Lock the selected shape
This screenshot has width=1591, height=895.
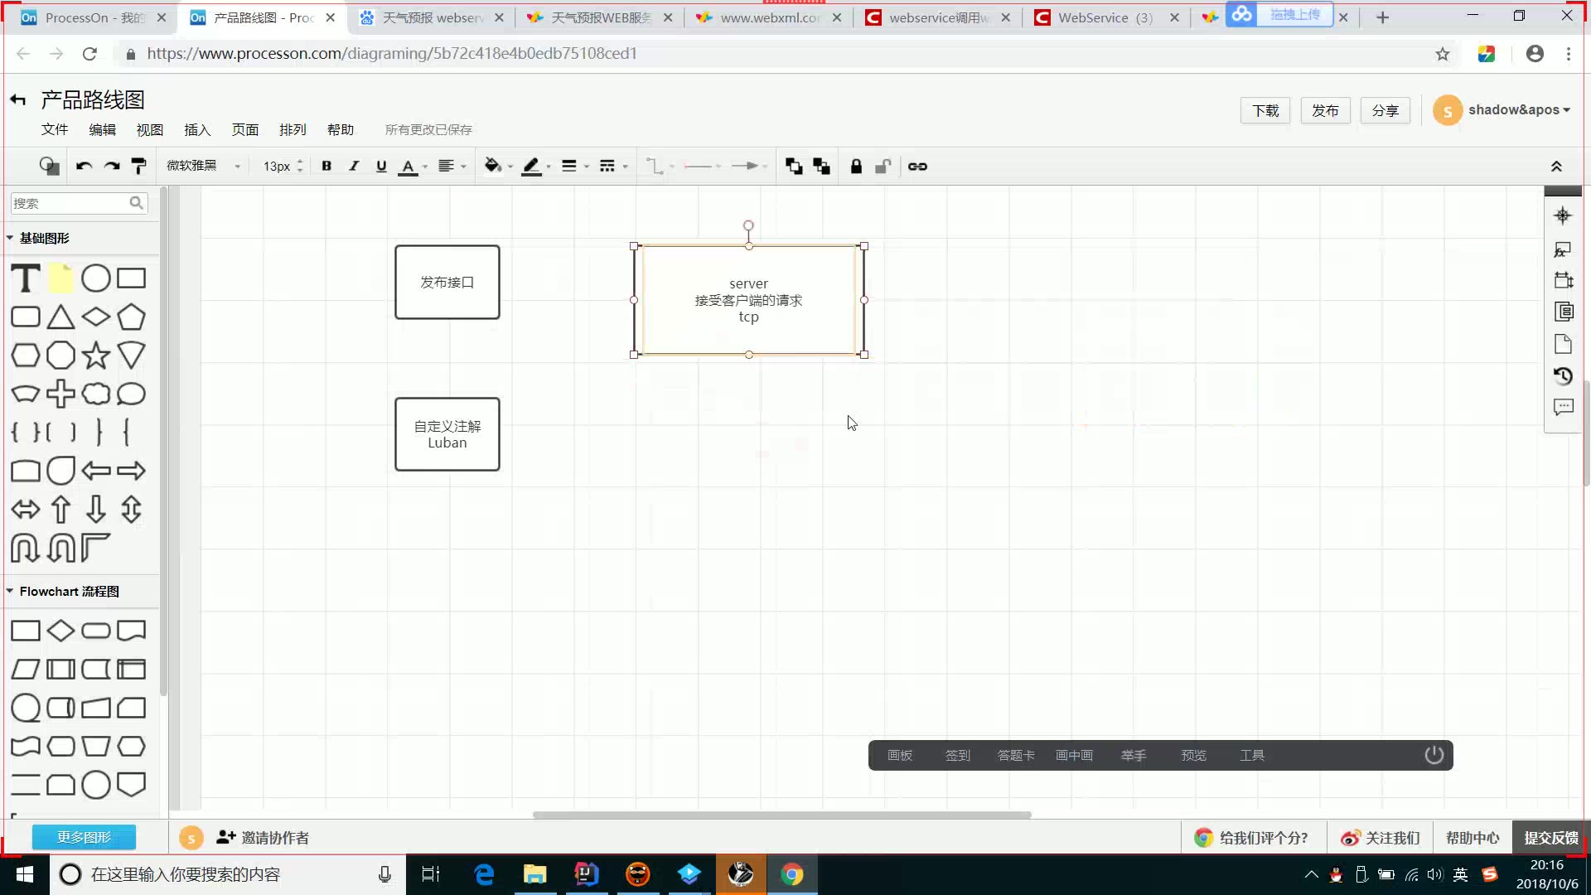tap(856, 167)
